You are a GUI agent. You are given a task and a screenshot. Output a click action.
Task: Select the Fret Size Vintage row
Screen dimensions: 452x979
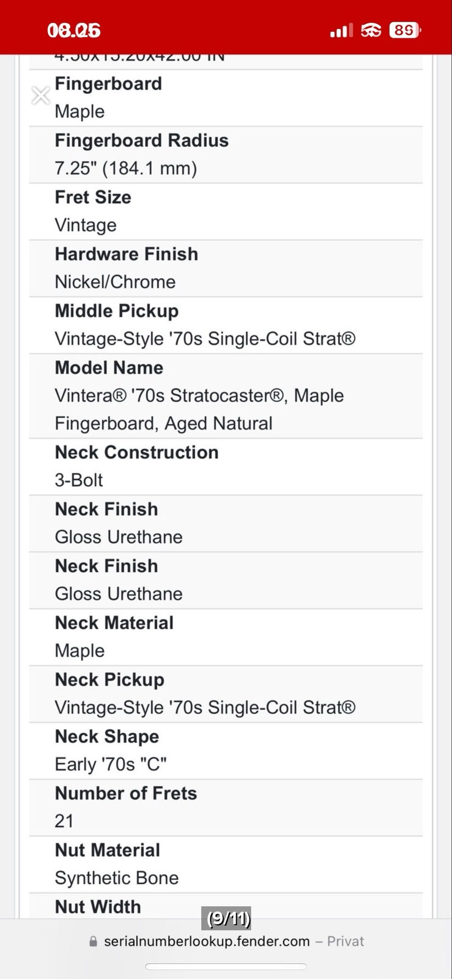226,212
